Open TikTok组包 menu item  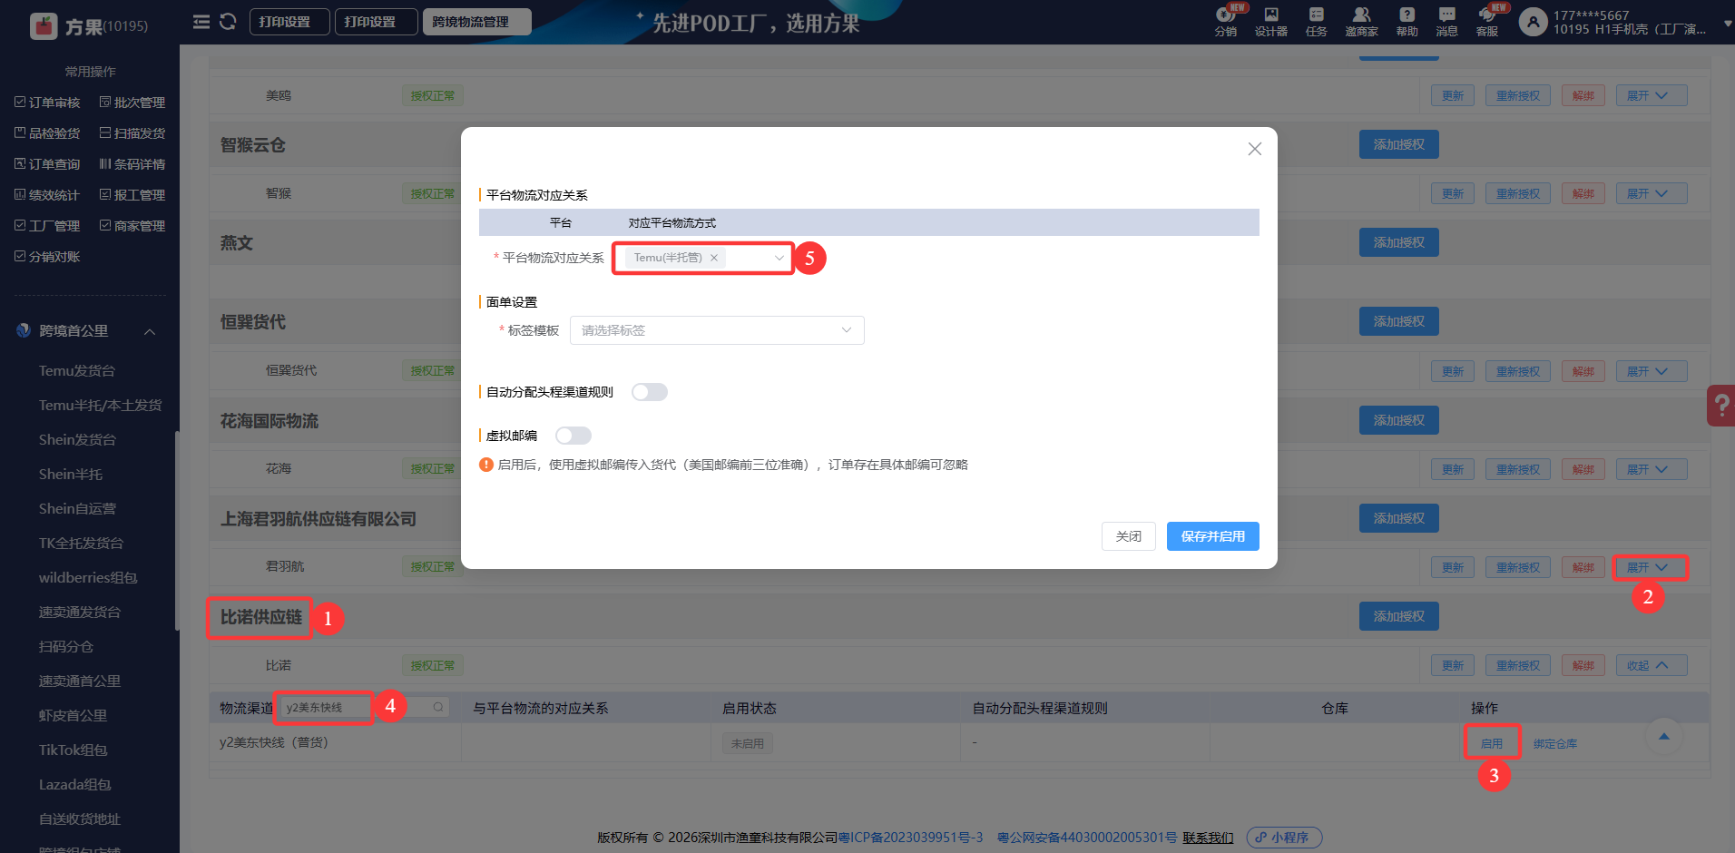[x=73, y=750]
